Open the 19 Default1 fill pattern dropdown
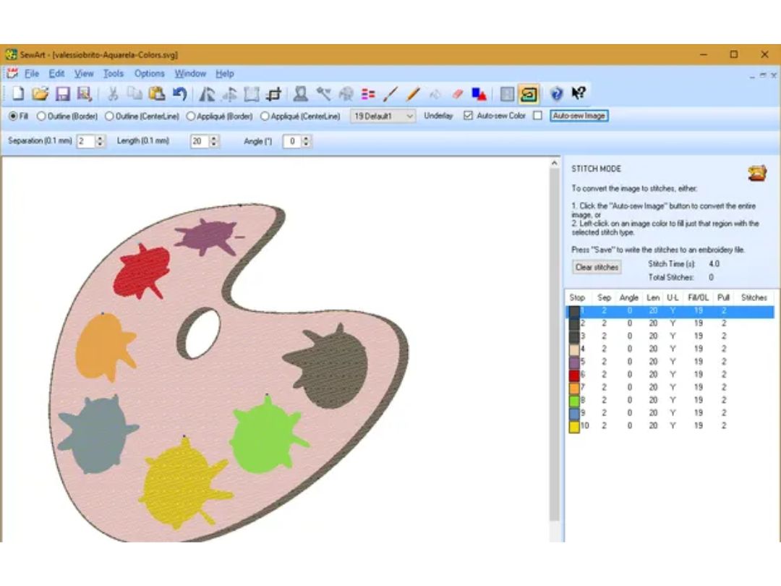Screen dimensions: 781x586 (383, 116)
